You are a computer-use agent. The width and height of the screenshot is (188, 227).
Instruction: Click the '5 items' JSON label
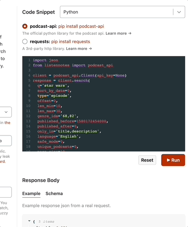coord(46,222)
